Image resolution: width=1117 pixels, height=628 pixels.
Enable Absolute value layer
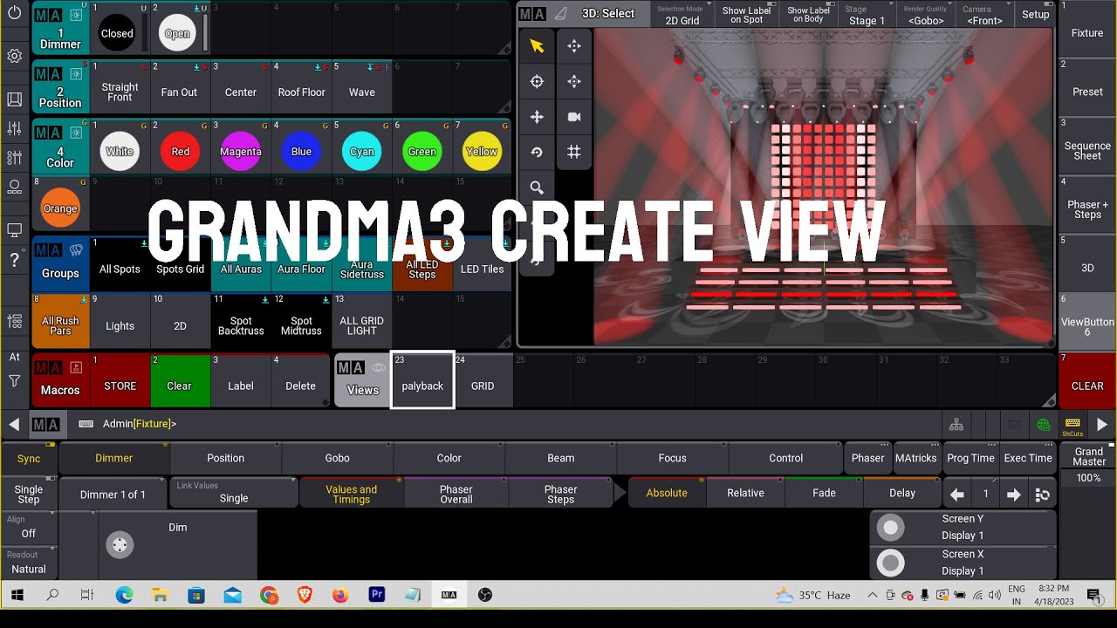point(667,493)
